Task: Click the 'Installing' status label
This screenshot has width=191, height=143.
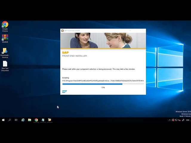Action: (66, 78)
